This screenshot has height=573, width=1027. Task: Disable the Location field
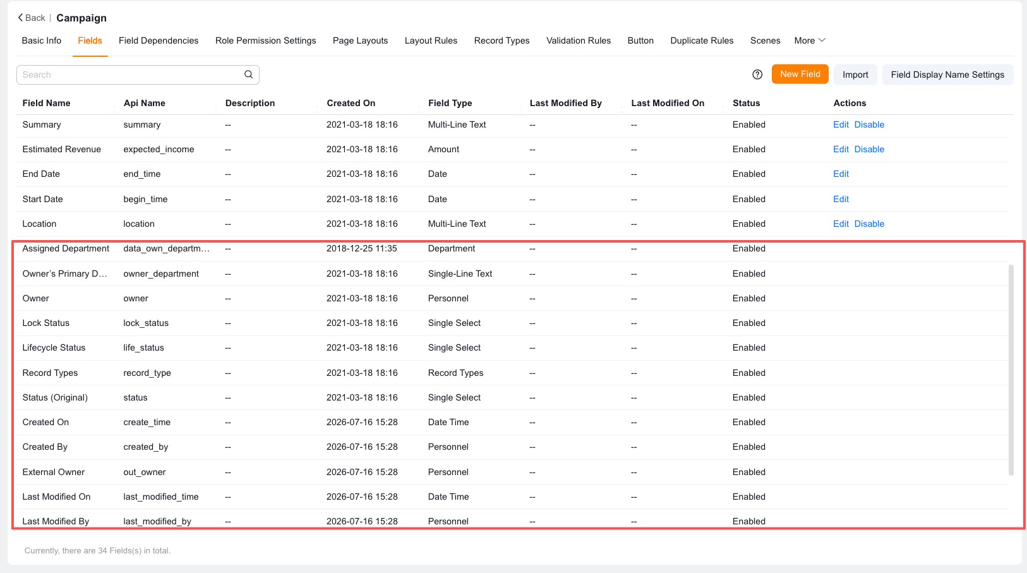pos(869,224)
